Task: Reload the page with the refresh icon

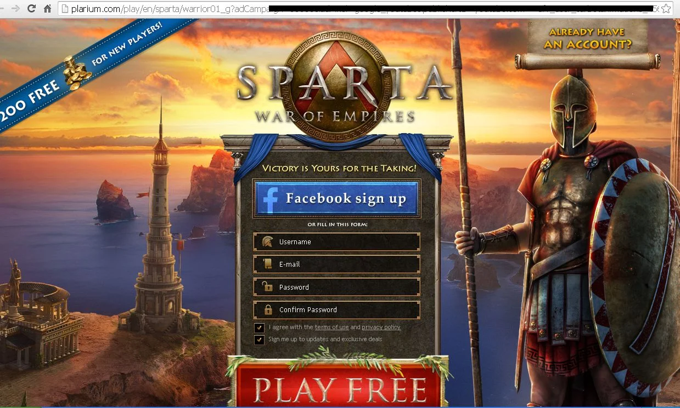Action: pyautogui.click(x=31, y=8)
